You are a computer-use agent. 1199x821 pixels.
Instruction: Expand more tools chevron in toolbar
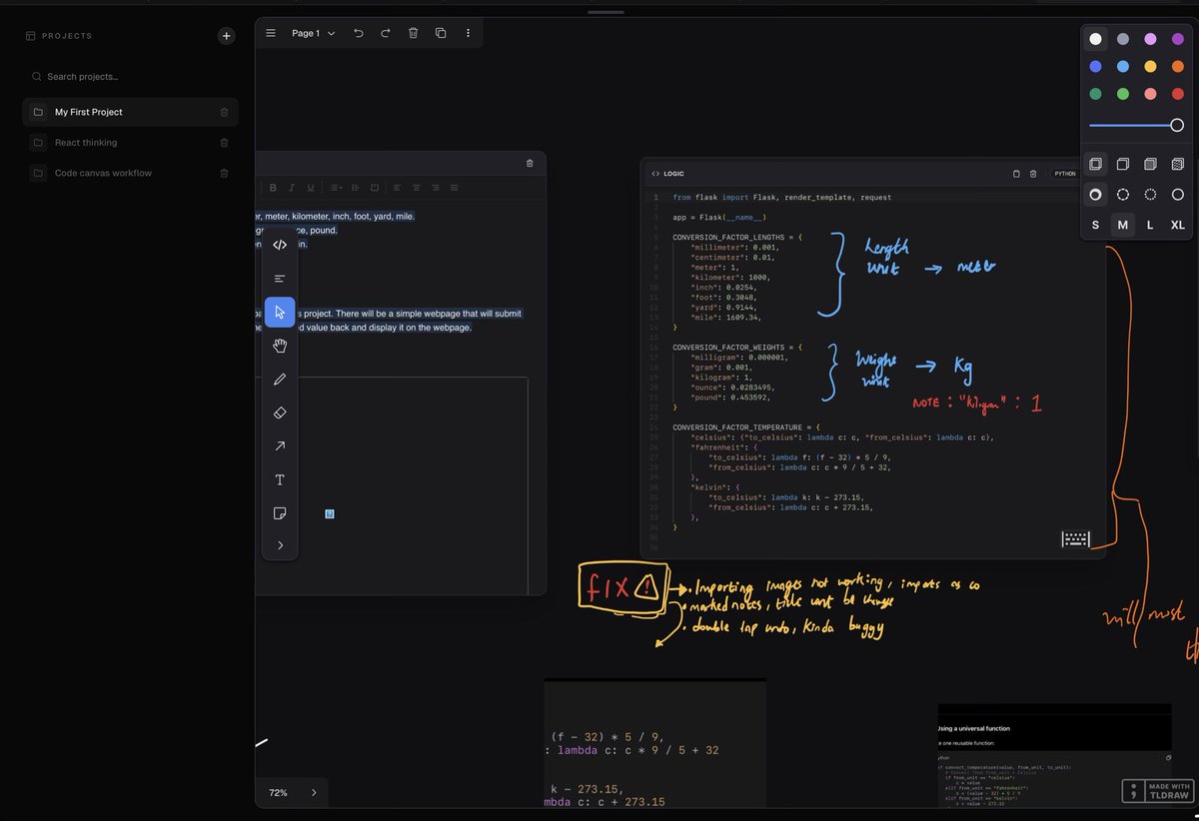tap(280, 545)
